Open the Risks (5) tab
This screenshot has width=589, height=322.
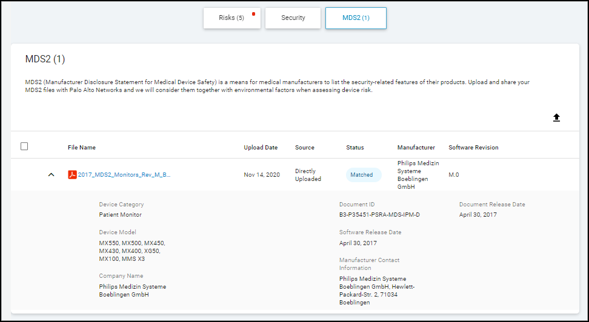(231, 18)
